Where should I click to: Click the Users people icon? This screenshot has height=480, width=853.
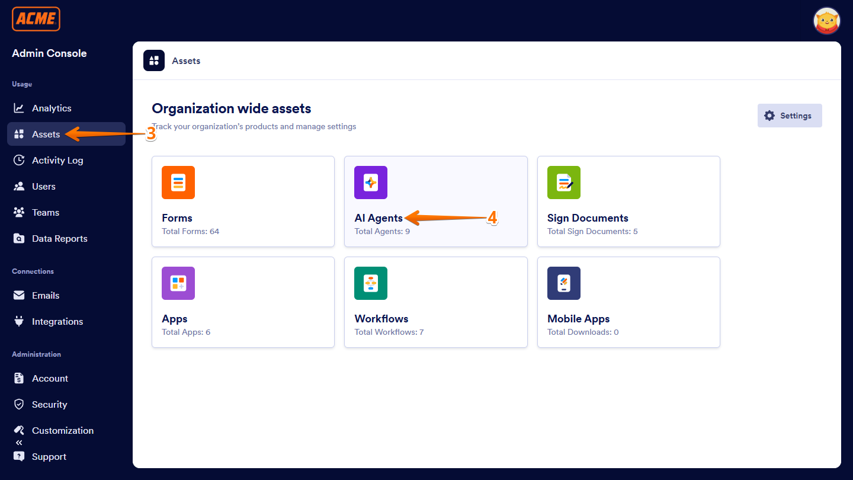pyautogui.click(x=20, y=186)
